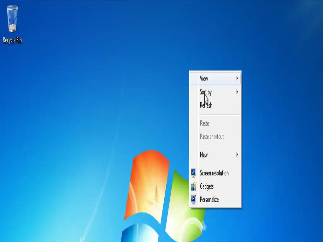This screenshot has width=323, height=242.
Task: Open Screen resolution settings
Action: tap(215, 173)
